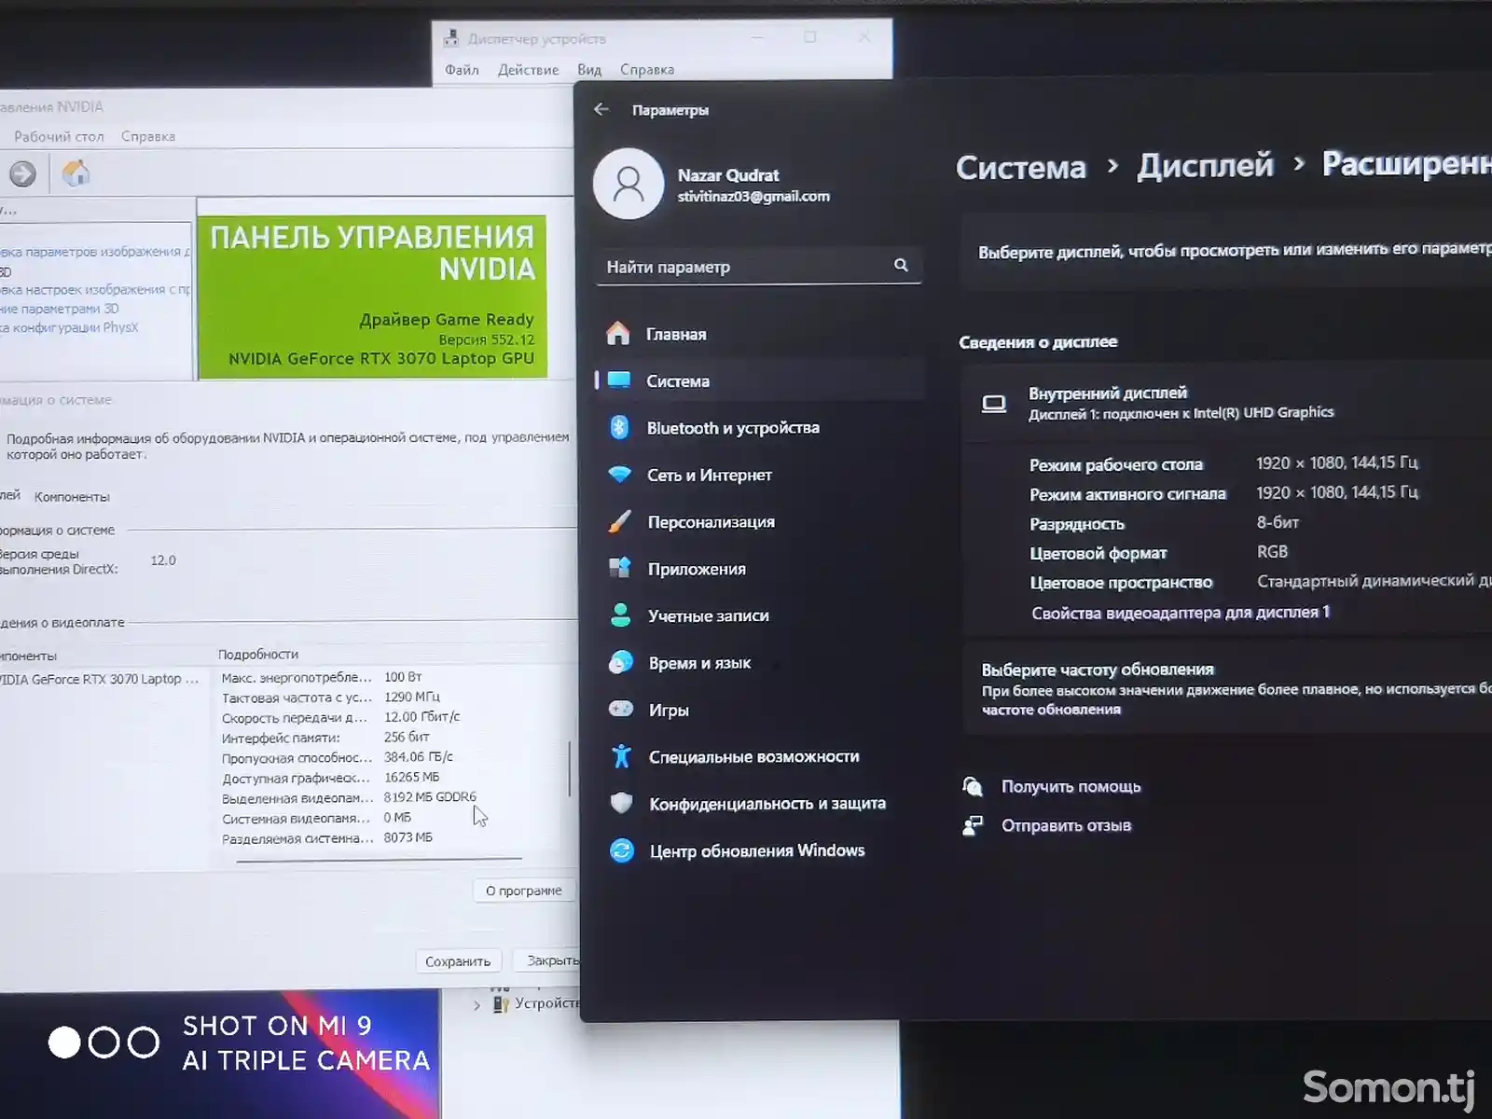The image size is (1492, 1119).
Task: Open Действие menu in Device Manager
Action: [x=528, y=70]
